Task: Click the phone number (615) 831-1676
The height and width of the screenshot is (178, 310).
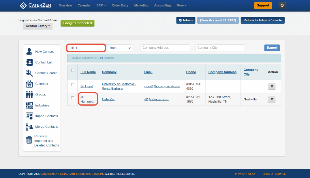Action: tap(193, 99)
